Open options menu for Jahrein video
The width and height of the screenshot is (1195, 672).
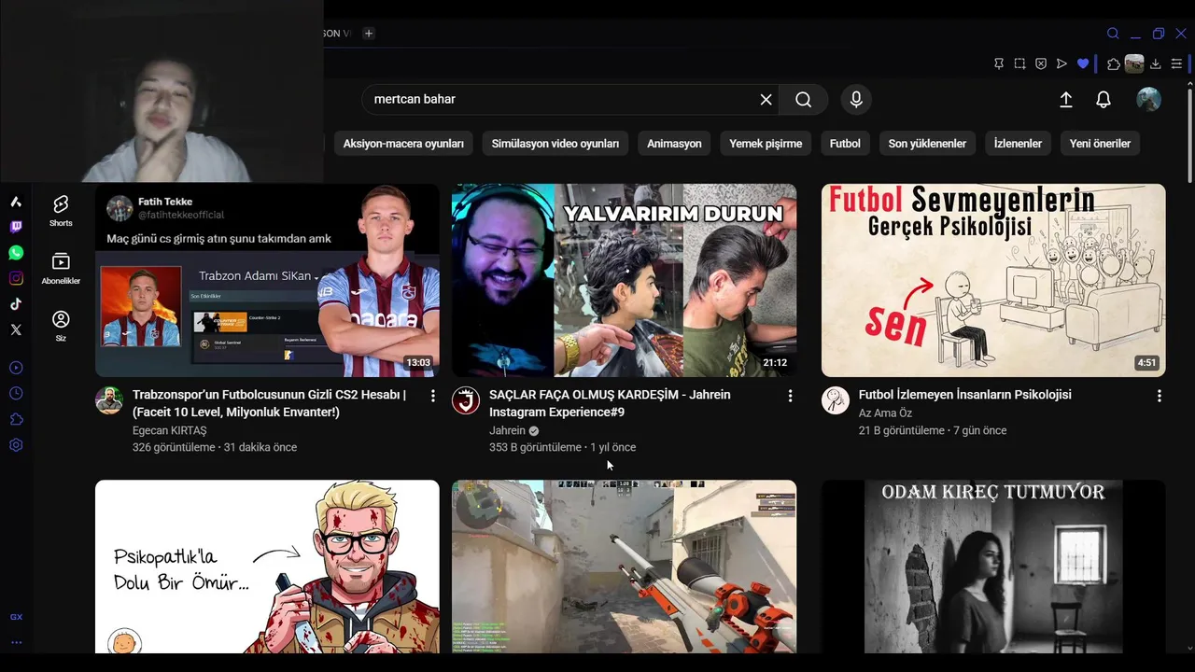[x=790, y=396]
